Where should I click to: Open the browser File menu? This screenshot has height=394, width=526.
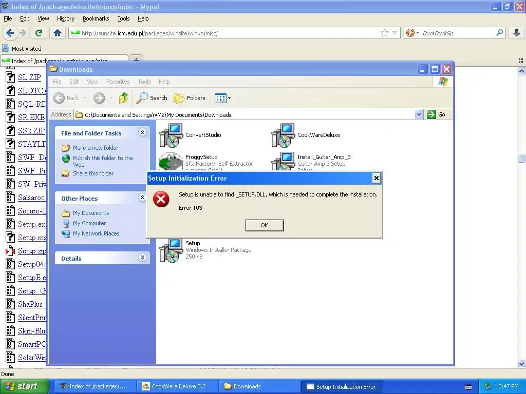click(8, 18)
